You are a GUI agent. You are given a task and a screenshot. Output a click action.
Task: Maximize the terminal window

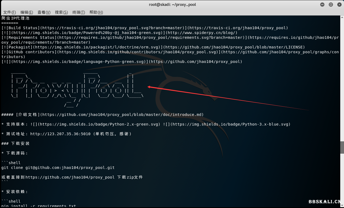(331, 5)
